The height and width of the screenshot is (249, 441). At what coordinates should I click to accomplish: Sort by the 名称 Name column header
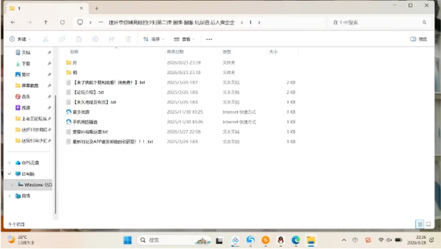click(74, 52)
